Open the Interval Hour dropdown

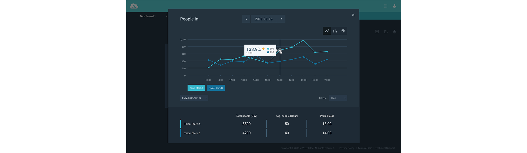(x=338, y=98)
